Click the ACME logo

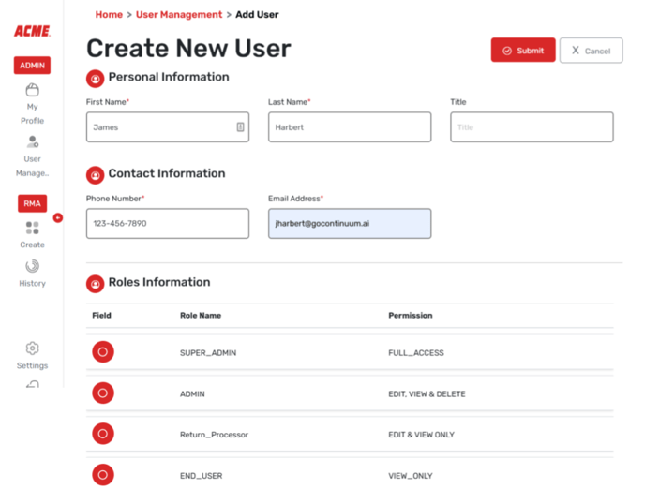click(32, 31)
